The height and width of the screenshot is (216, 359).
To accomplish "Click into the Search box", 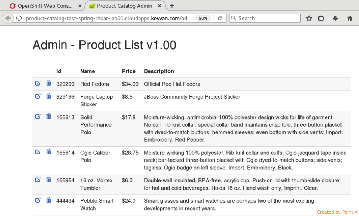I will [265, 18].
